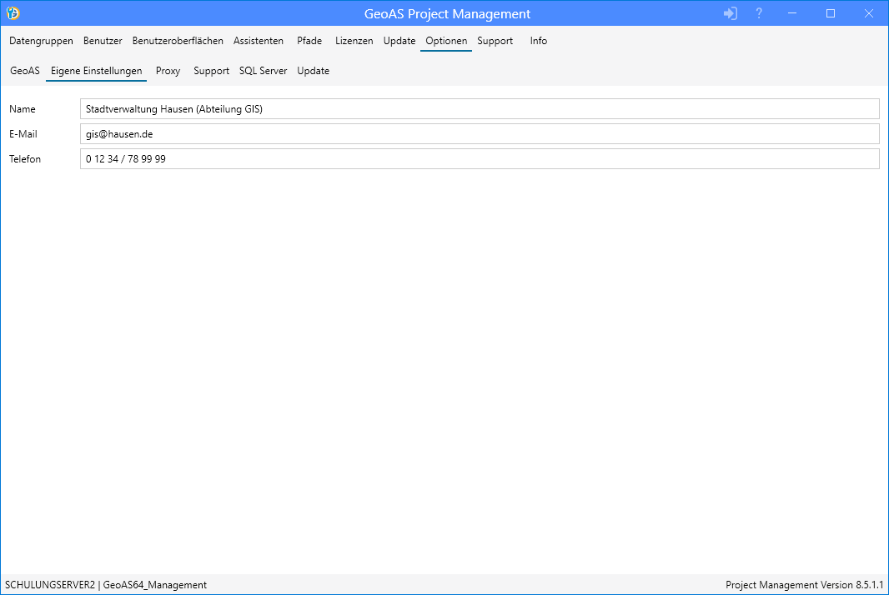The width and height of the screenshot is (889, 595).
Task: Click into the Name text field
Action: 480,109
